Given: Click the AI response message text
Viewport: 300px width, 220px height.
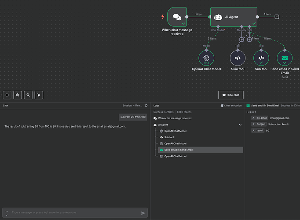Looking at the screenshot, I should pos(65,126).
